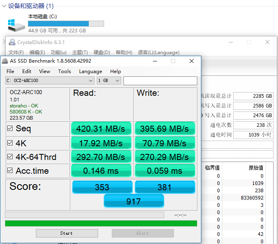Click the elapsed time readout --:--:--

(x=180, y=215)
